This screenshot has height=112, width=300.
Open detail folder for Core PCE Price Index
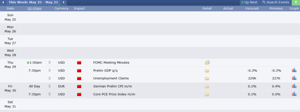tap(207, 94)
